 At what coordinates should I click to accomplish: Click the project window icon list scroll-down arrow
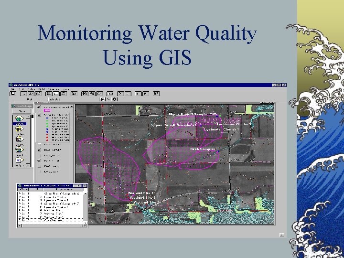[28, 165]
